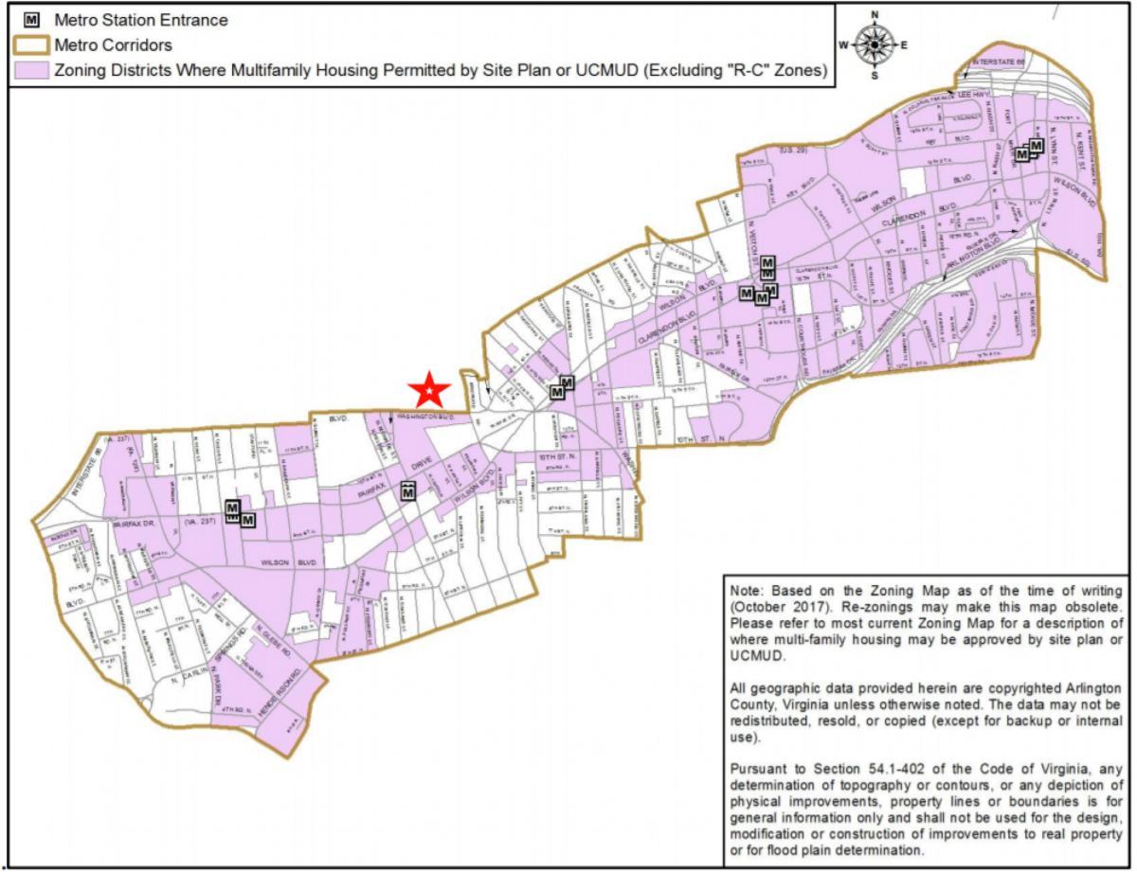Click the purple zoning districts legend swatch

[x=29, y=70]
